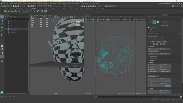Select the arrow Select tool in toolbox
183x103 pixels.
[x=2, y=17]
